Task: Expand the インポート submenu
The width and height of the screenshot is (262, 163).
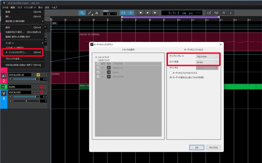Action: [23, 43]
